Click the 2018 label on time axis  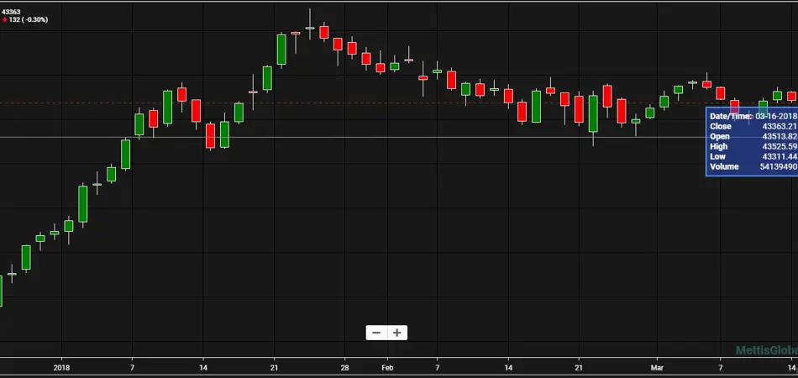click(x=60, y=367)
